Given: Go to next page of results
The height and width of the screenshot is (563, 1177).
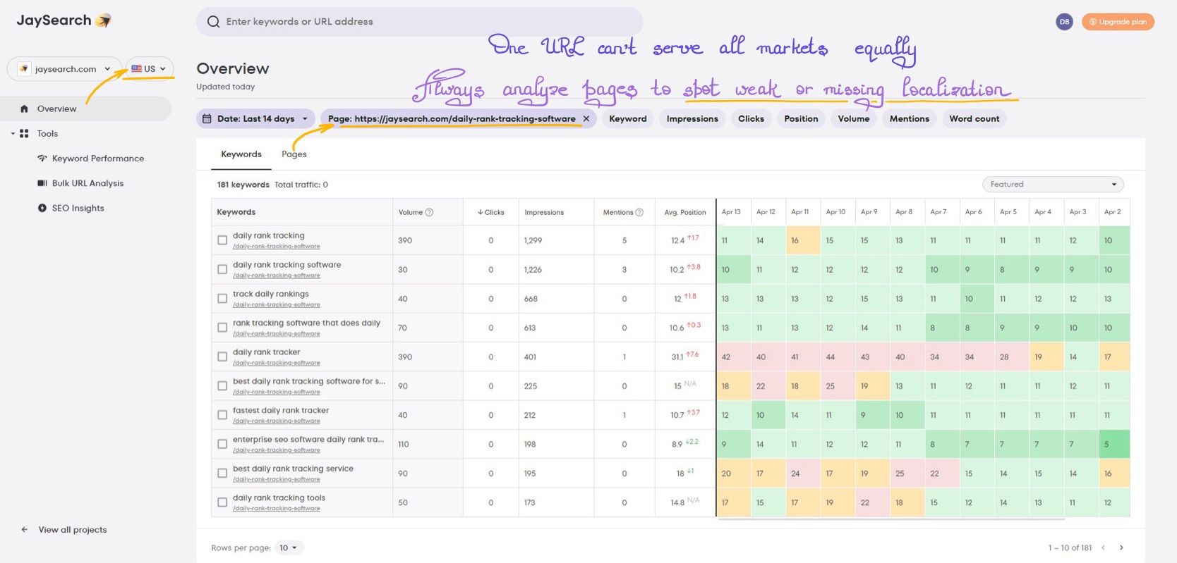Looking at the screenshot, I should pos(1121,547).
